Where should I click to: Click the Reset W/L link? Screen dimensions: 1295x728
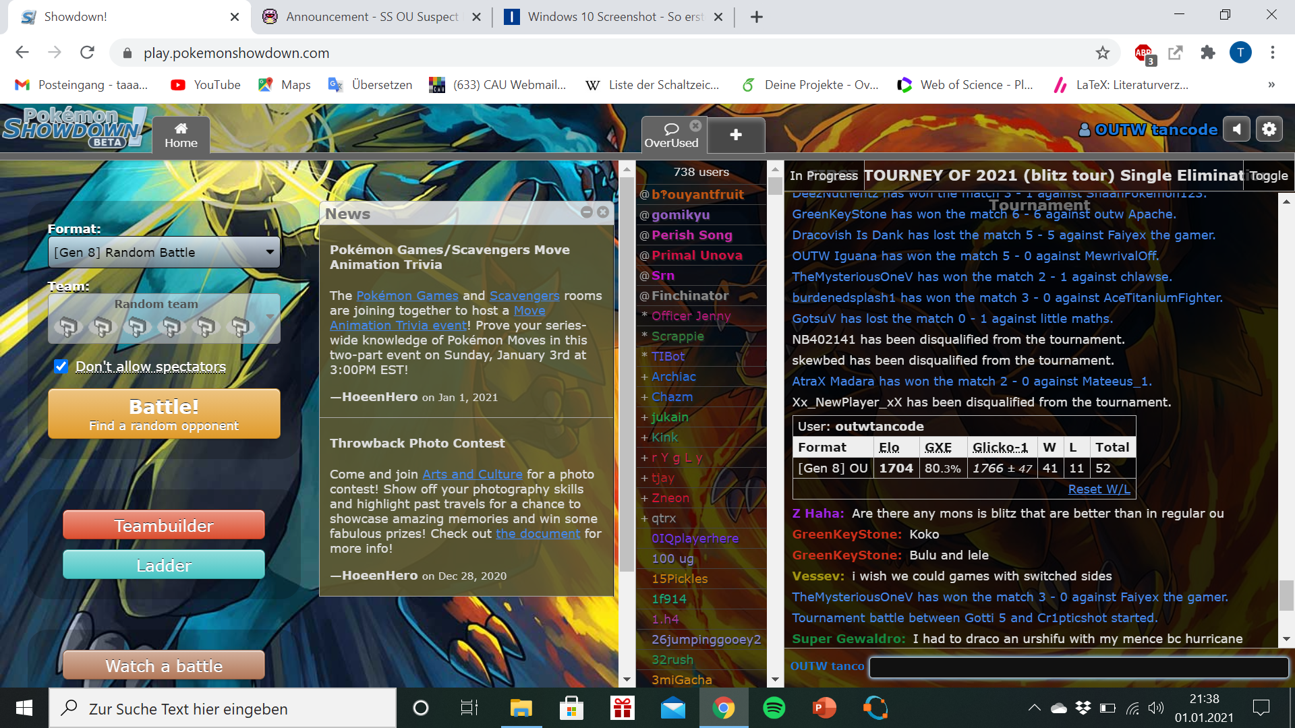pos(1099,489)
